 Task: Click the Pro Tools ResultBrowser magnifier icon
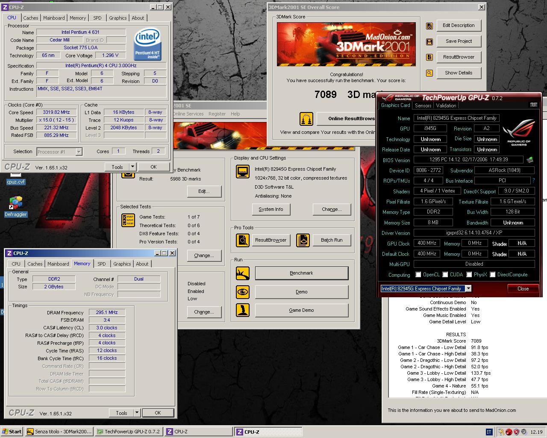[243, 240]
